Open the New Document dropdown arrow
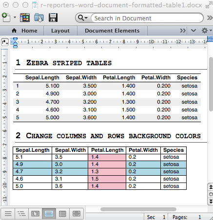The width and height of the screenshot is (213, 220). tap(15, 17)
